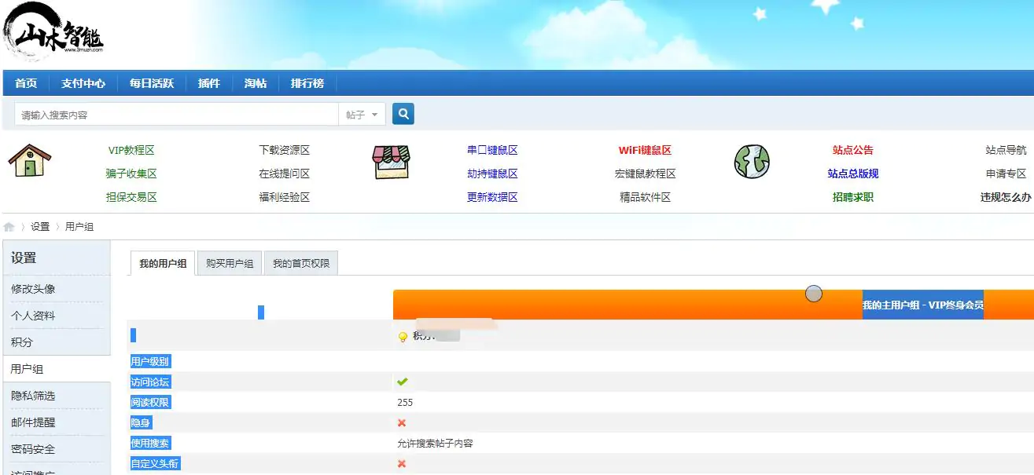
Task: Open 站点公告 link
Action: coord(853,150)
